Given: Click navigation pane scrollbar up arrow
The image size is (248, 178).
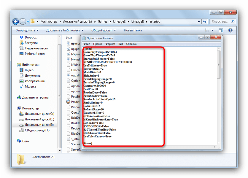Looking at the screenshot, I should (x=60, y=37).
